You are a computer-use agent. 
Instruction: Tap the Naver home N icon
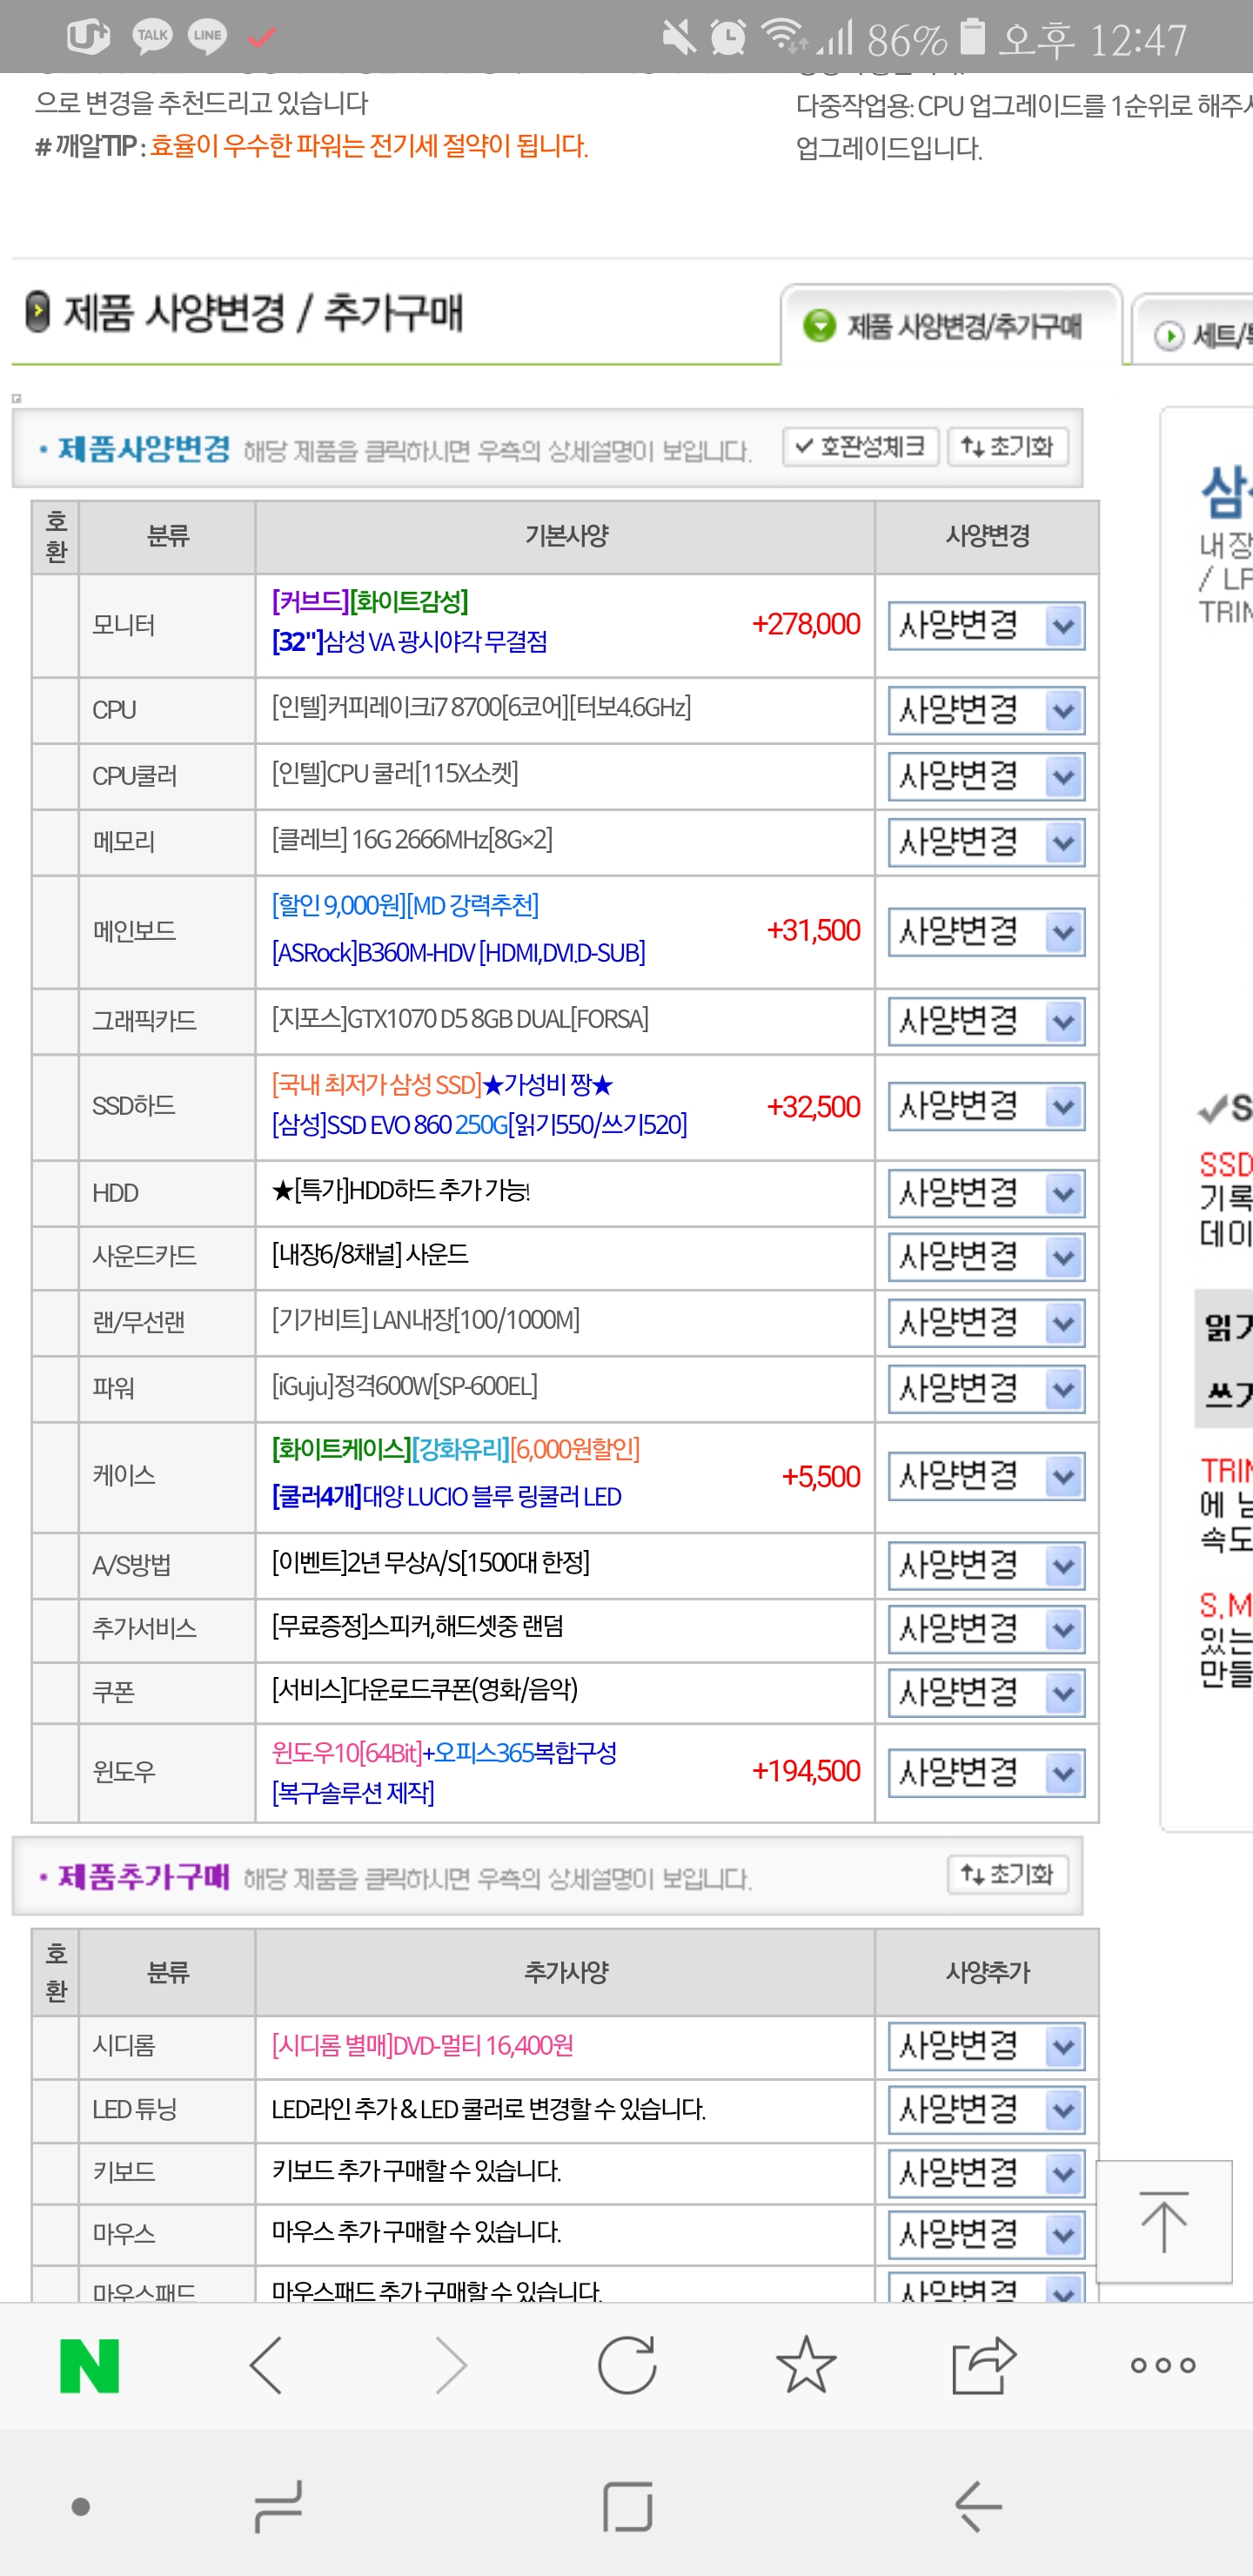click(90, 2366)
